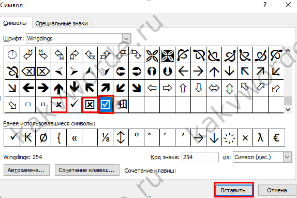This screenshot has height=198, width=297.
Task: Click the symbol grid scrollbar up arrow
Action: point(288,50)
